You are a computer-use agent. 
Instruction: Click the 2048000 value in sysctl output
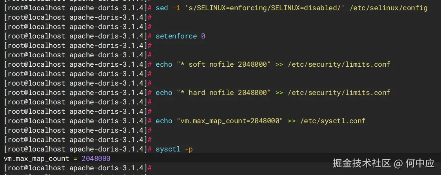(96, 159)
